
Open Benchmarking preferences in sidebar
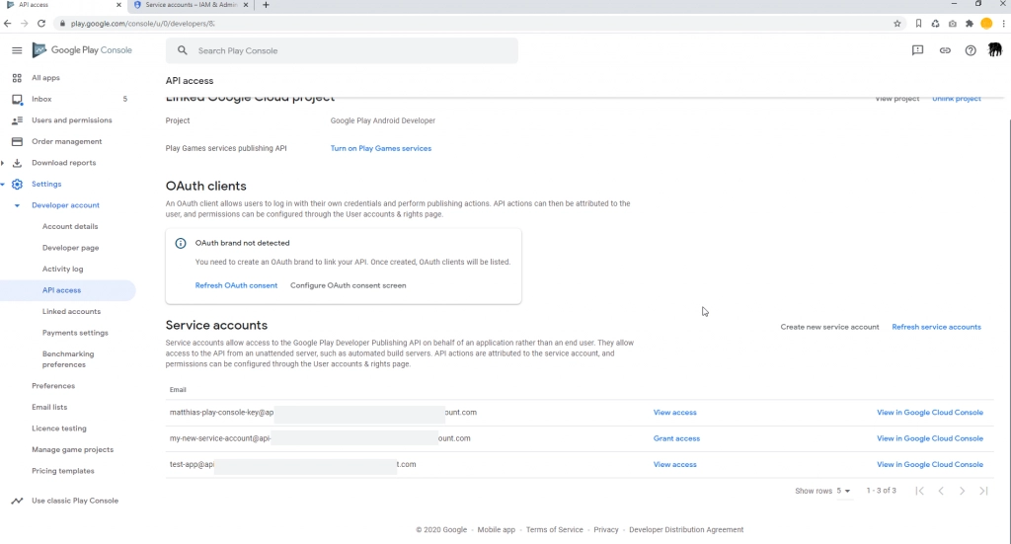point(68,359)
